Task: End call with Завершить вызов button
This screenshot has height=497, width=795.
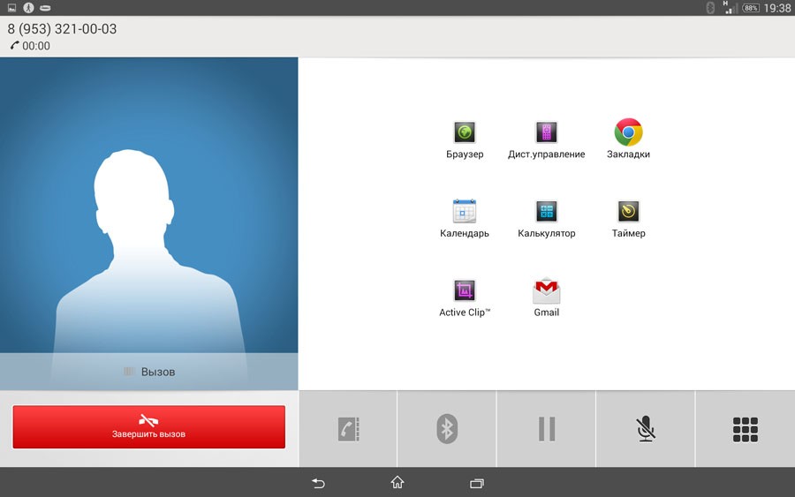Action: coord(149,426)
